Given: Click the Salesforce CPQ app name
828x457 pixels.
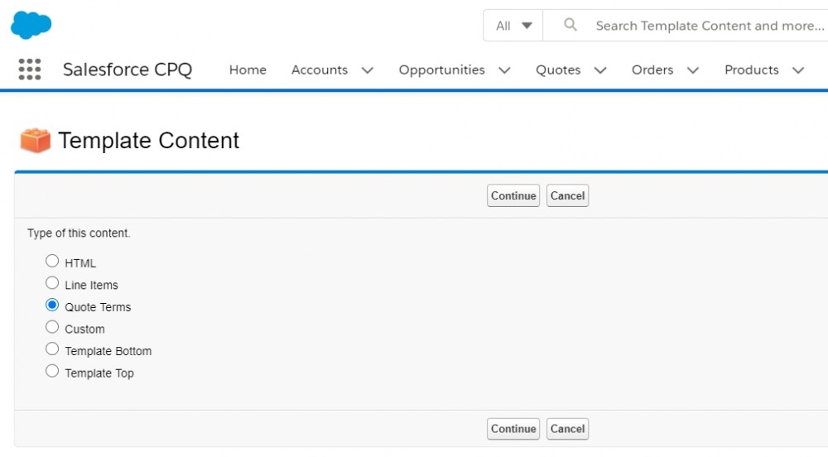Looking at the screenshot, I should coord(128,70).
